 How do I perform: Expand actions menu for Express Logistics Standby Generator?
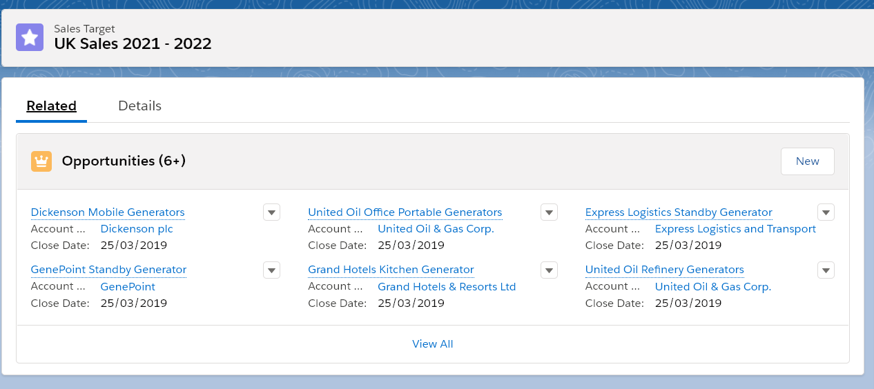click(826, 212)
